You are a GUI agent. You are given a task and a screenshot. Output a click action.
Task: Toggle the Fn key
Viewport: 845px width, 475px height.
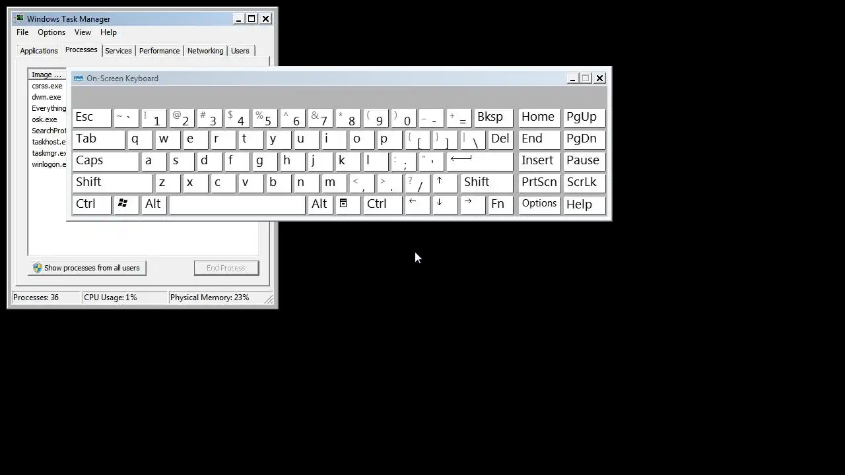pos(500,205)
